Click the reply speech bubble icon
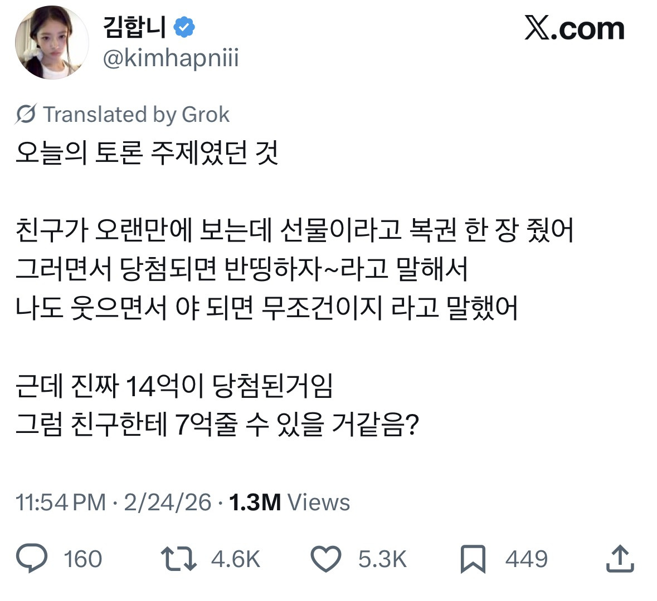The image size is (657, 601). pos(32,559)
